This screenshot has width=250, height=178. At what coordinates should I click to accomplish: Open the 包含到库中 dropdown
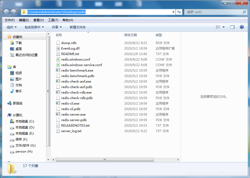pos(34,27)
